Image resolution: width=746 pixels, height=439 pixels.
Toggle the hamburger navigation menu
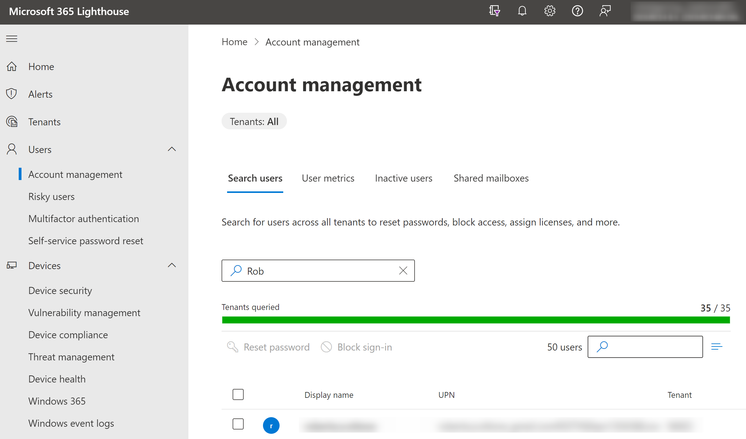click(x=12, y=39)
